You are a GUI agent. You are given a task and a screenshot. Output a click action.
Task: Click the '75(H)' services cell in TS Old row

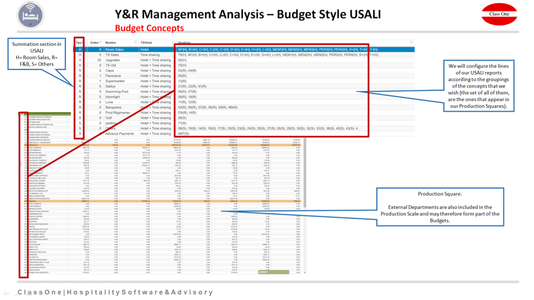[182, 65]
